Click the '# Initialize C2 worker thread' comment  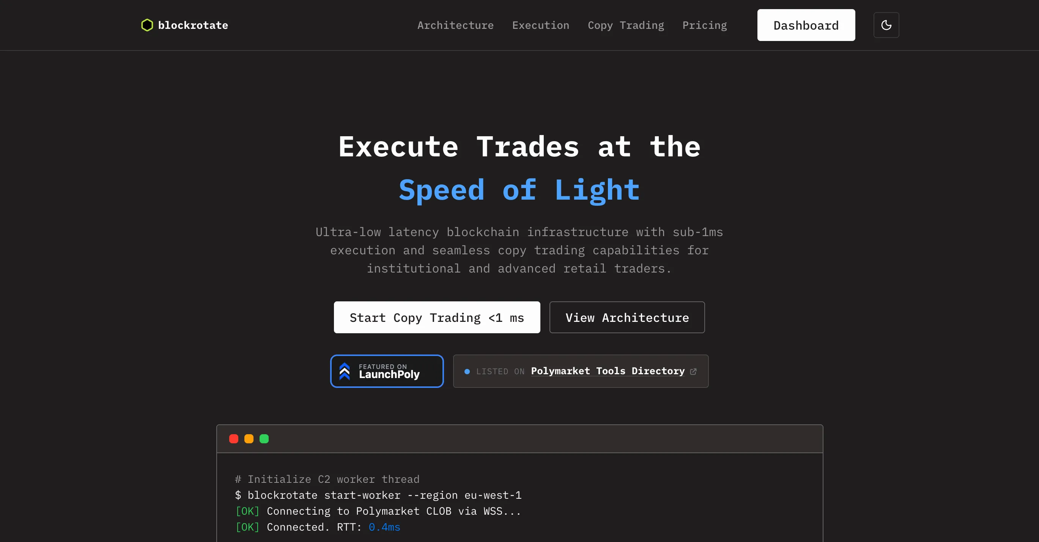coord(327,479)
